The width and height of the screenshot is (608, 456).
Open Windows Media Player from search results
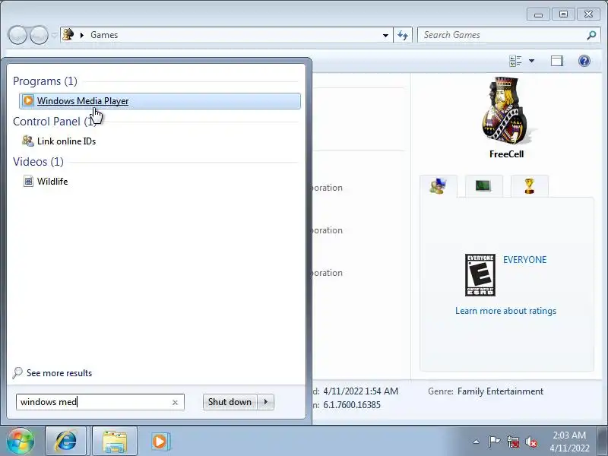click(x=160, y=101)
